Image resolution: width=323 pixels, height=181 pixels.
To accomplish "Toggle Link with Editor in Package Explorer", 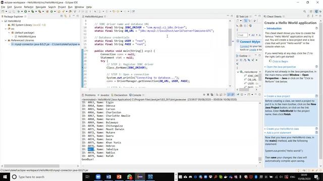I will [x=66, y=16].
